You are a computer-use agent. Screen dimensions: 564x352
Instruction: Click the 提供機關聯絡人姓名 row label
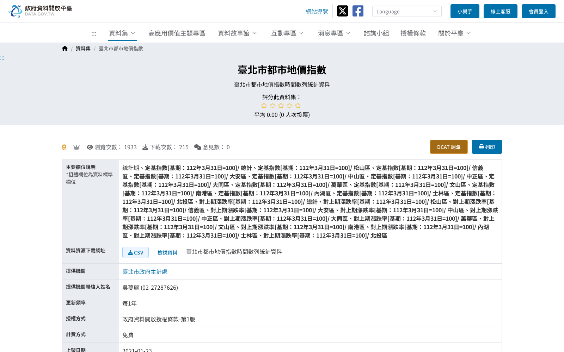[88, 287]
